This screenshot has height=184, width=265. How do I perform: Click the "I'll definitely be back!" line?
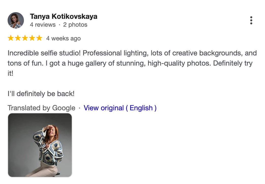coord(41,94)
